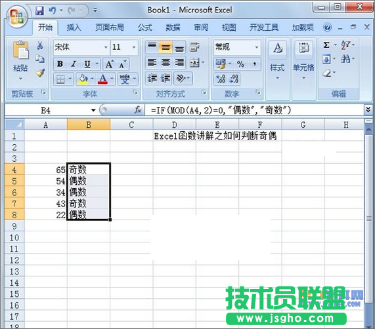
Task: Open Excel Help question mark
Action: pyautogui.click(x=327, y=27)
